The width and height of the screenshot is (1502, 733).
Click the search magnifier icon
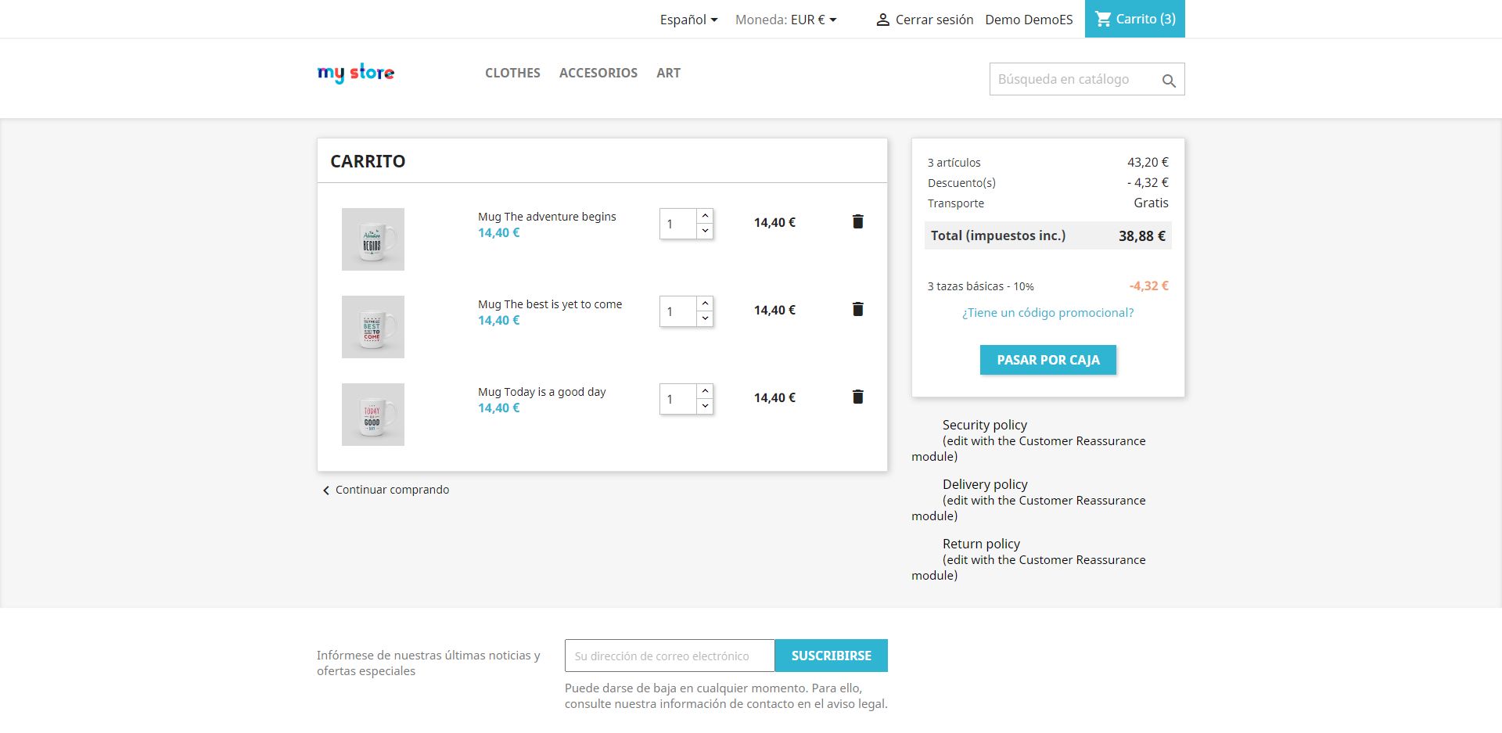[1169, 80]
